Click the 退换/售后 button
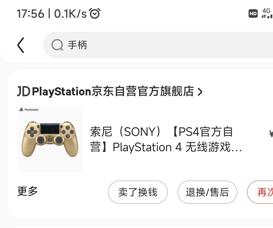 [207, 192]
